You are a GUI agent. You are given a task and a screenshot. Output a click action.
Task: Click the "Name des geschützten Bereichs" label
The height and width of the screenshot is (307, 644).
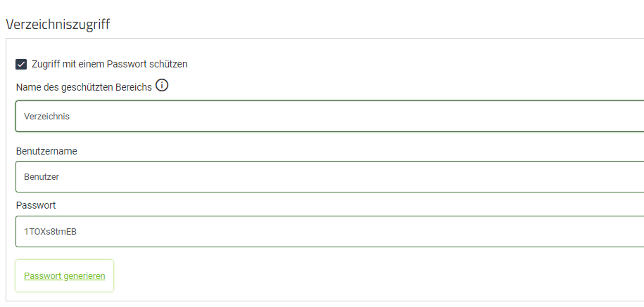click(x=84, y=87)
